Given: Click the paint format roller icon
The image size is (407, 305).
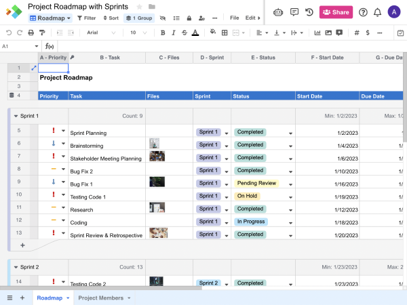Looking at the screenshot, I should [43, 33].
